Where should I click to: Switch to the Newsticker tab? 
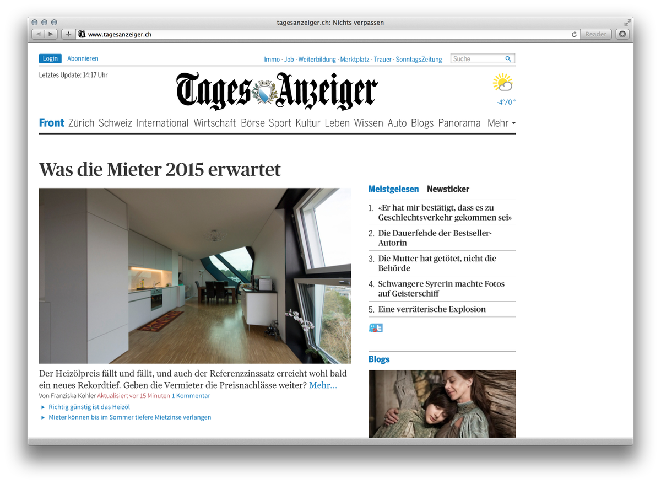[448, 189]
